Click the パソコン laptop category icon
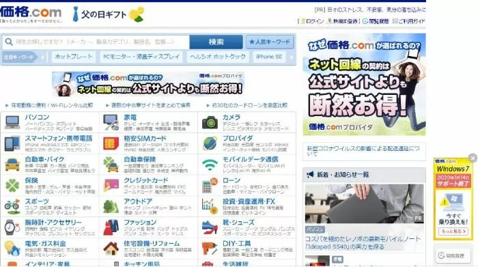Screen dimensions: 478x267 pos(12,122)
